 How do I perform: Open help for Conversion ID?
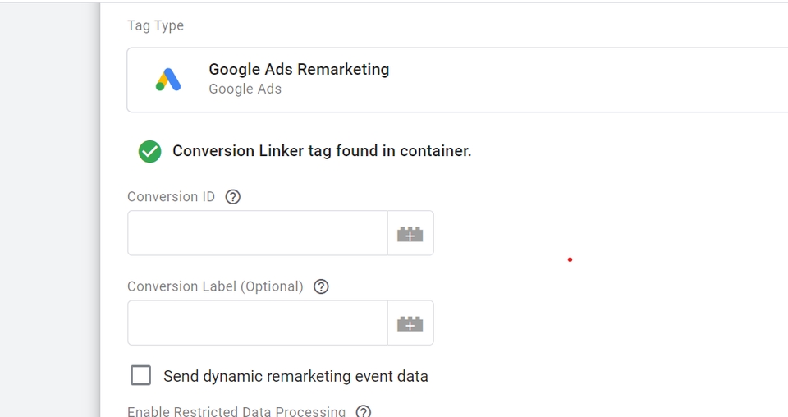(x=233, y=197)
